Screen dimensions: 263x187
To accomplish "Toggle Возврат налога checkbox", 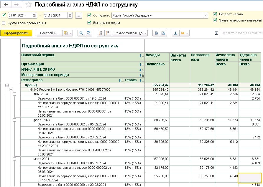I will pos(215,14).
